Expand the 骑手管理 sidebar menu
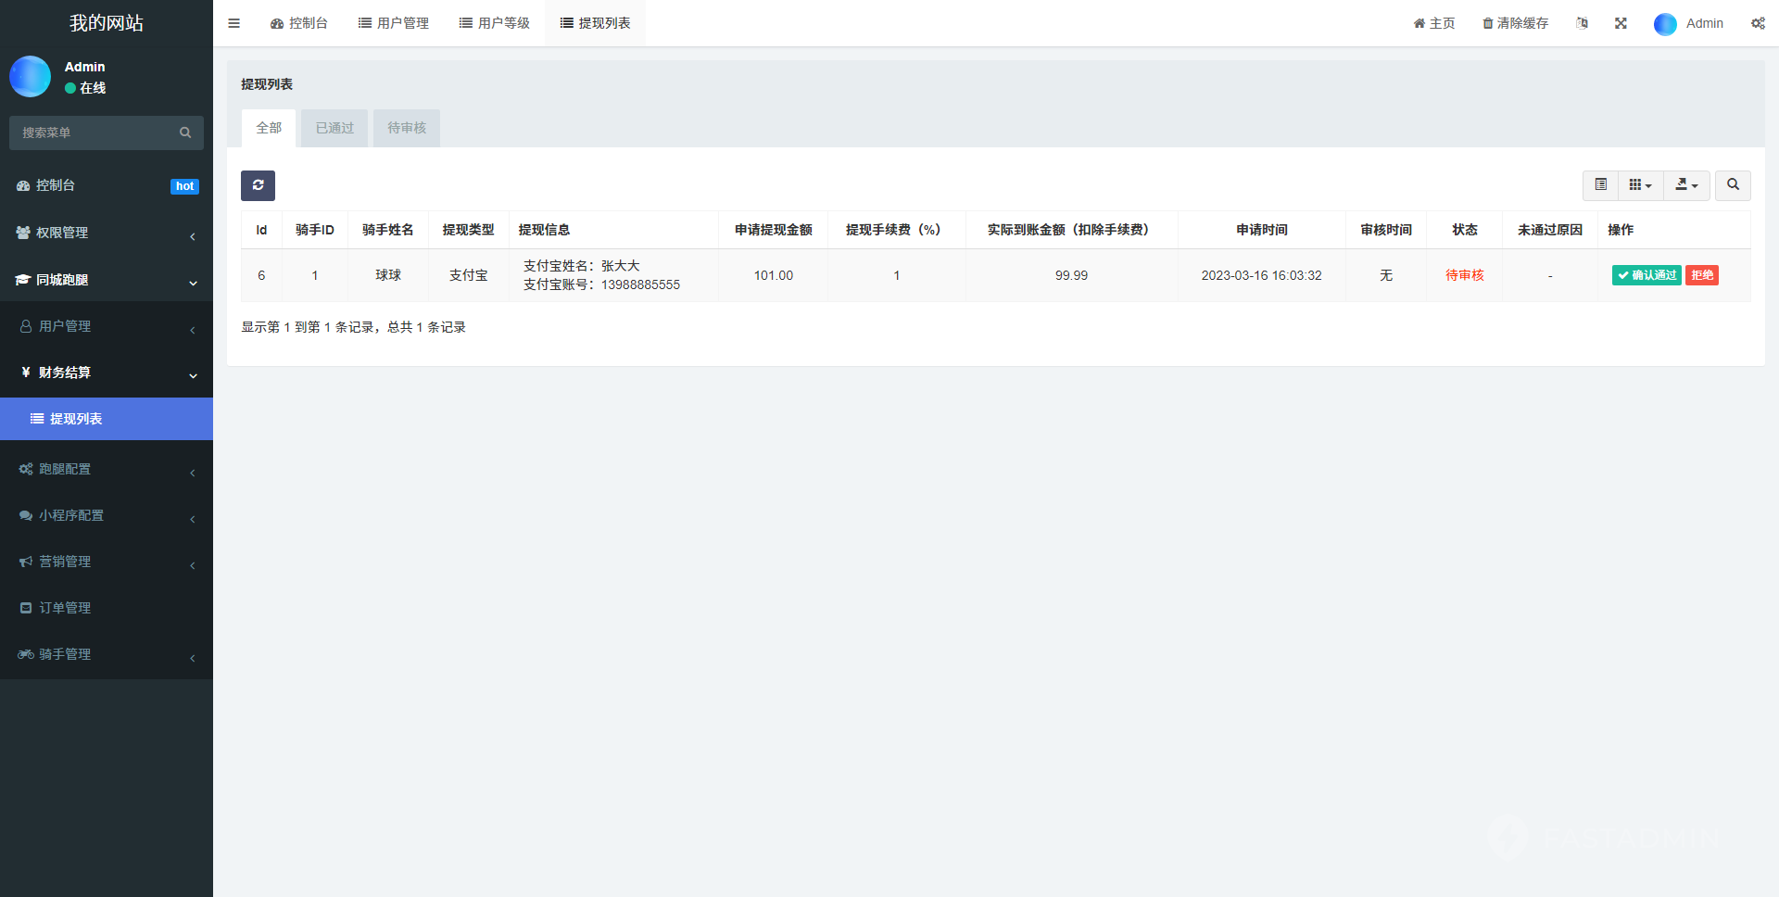This screenshot has width=1779, height=897. click(107, 654)
